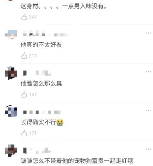Screen dimensions: 153x166
Task: Select the comment text '这身材。。。。一点男人味没有。'
Action: click(64, 6)
